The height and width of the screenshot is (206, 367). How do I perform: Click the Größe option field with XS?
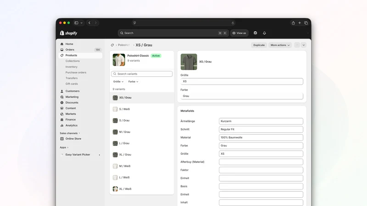tap(242, 81)
